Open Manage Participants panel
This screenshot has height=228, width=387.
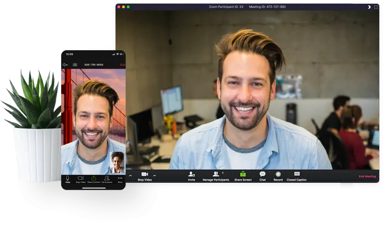pyautogui.click(x=216, y=176)
